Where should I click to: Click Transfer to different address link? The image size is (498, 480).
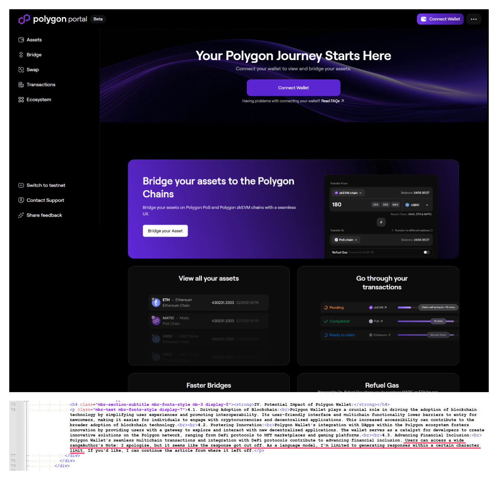click(x=412, y=230)
